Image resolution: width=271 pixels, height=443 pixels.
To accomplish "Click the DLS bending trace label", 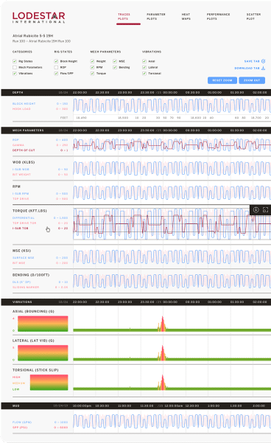I will click(21, 282).
